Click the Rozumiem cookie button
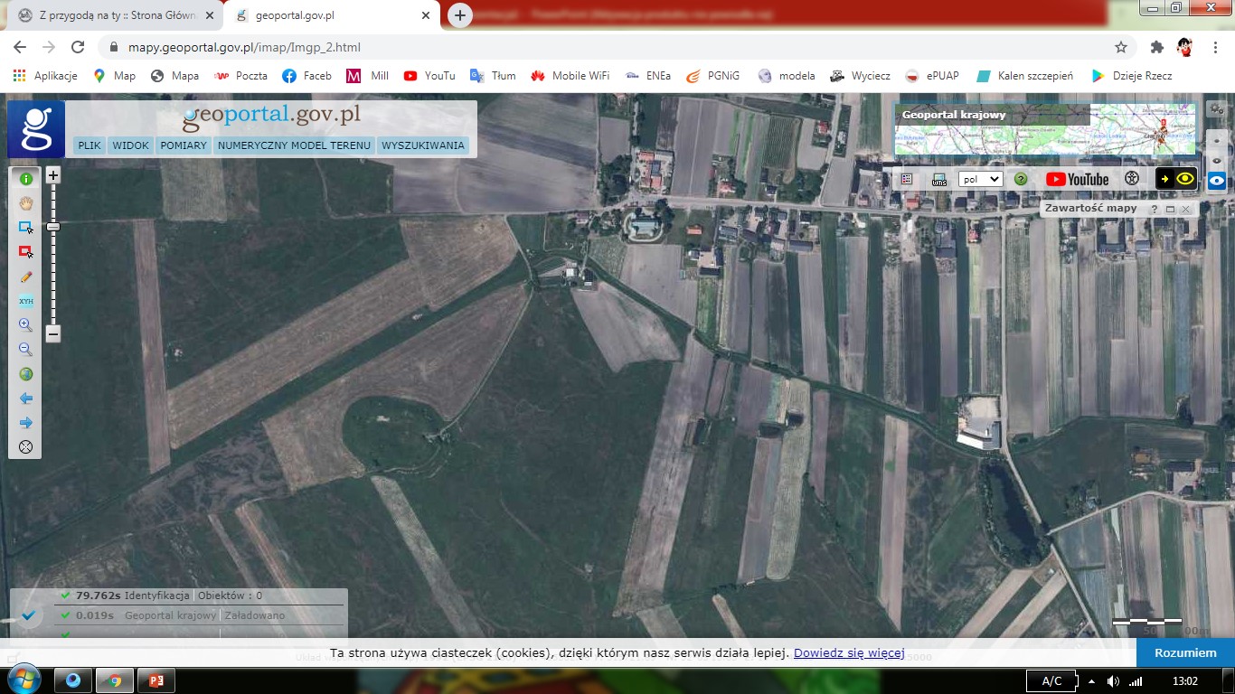Image resolution: width=1235 pixels, height=694 pixels. coord(1185,652)
